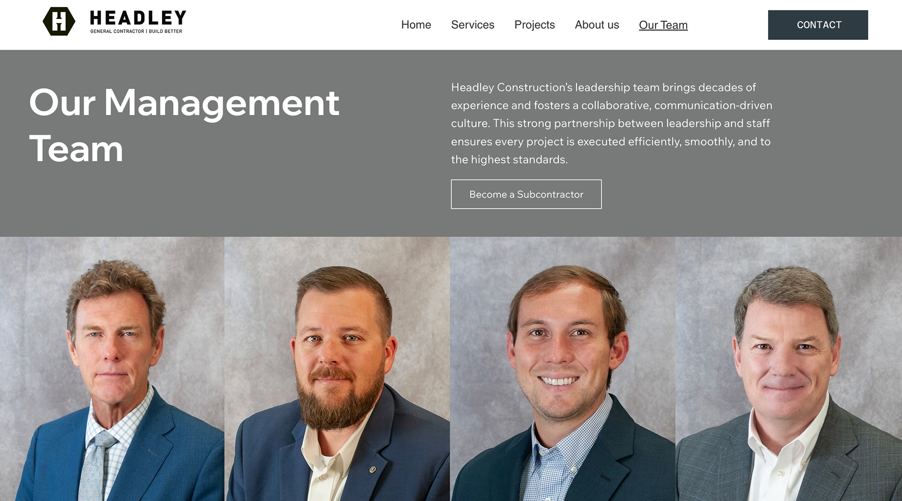Select the Our Team nav link
The height and width of the screenshot is (501, 902).
click(663, 25)
